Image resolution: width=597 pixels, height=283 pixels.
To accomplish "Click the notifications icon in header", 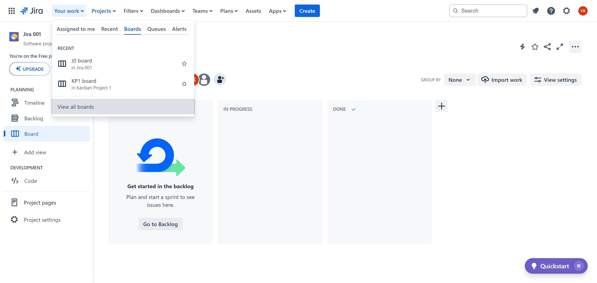I will pyautogui.click(x=535, y=11).
